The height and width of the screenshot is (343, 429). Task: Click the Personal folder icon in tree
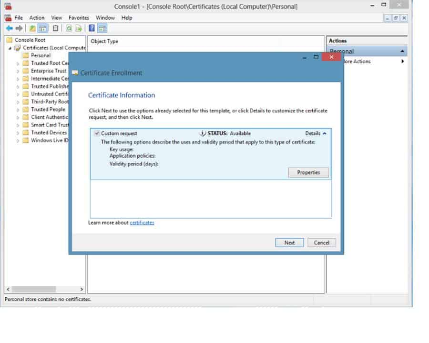pyautogui.click(x=25, y=56)
